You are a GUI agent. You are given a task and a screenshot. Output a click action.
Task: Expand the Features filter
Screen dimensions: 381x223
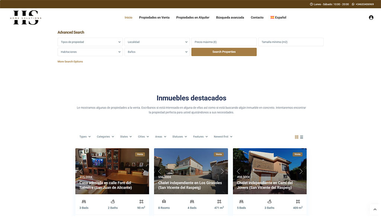coord(201,137)
